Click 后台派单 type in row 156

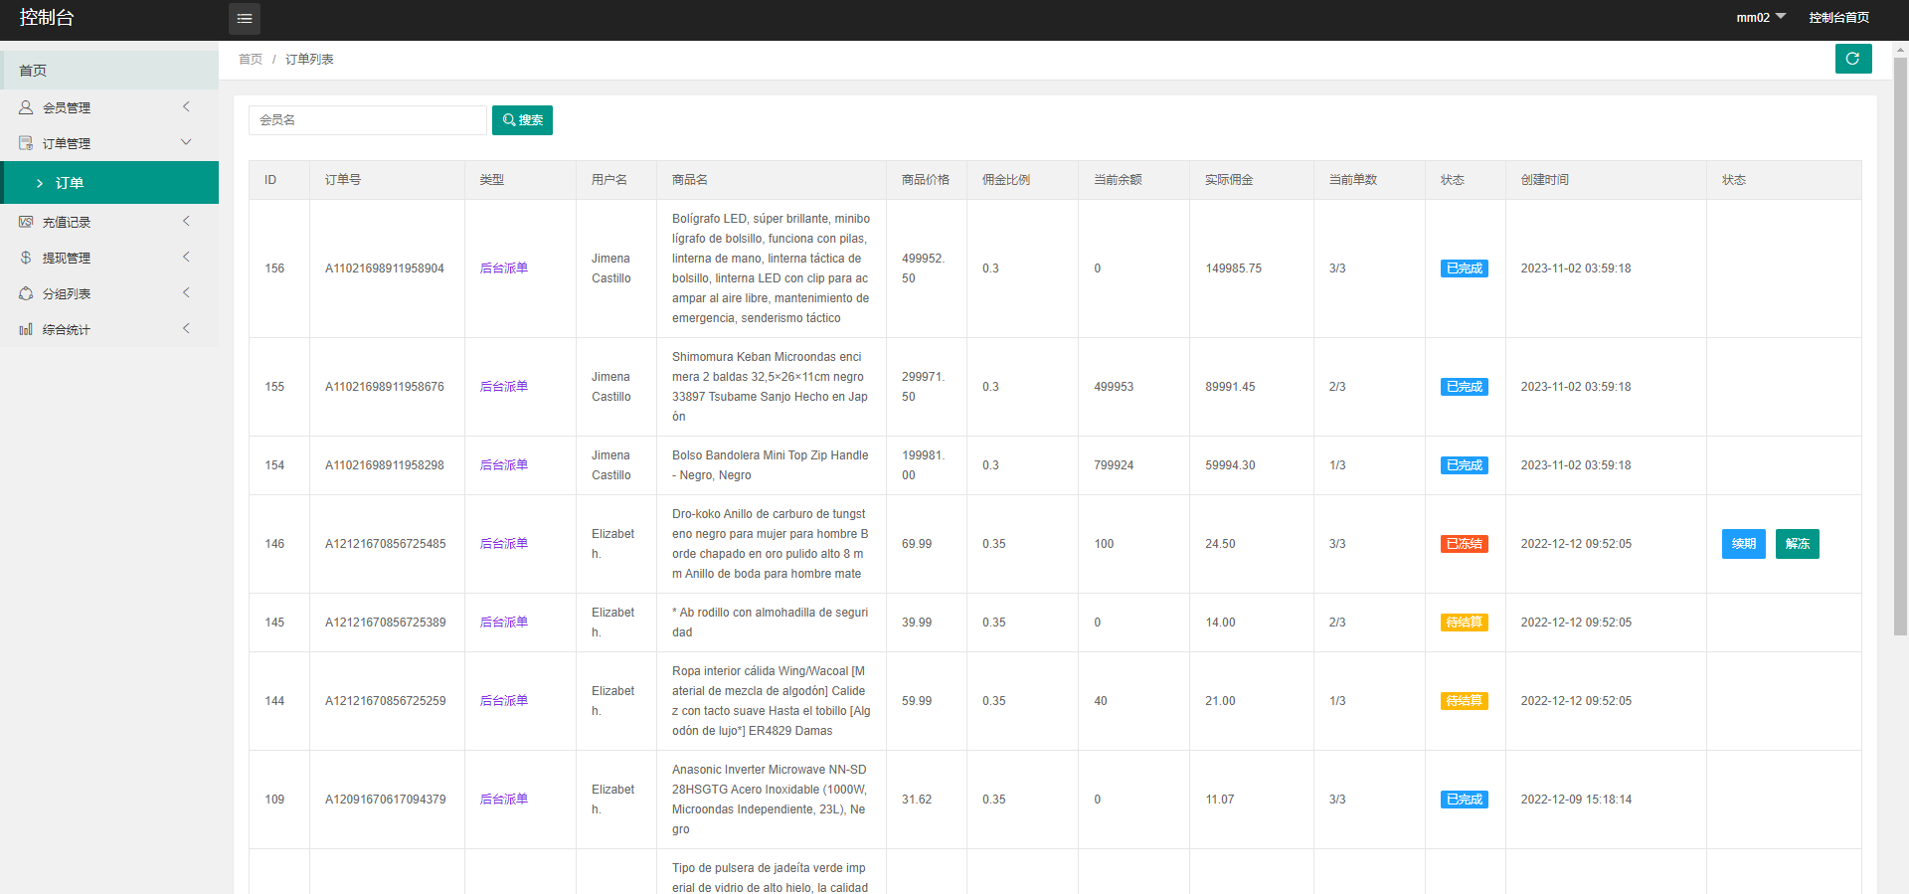pyautogui.click(x=504, y=268)
